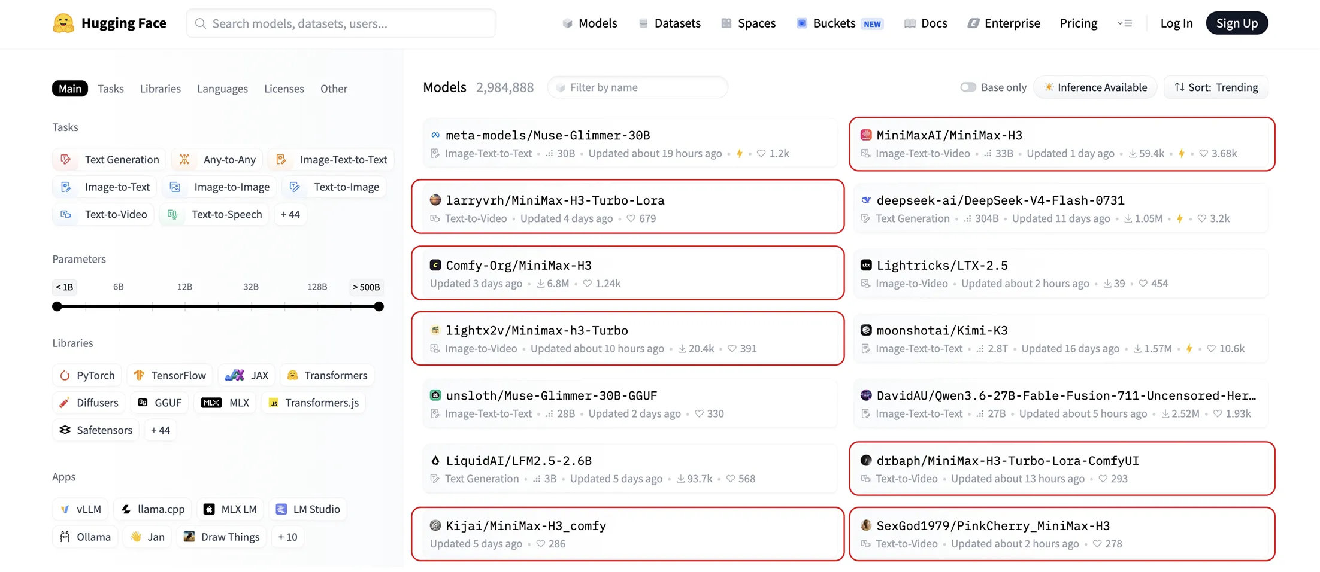Choose the Safetensors library icon
The width and height of the screenshot is (1320, 572).
pyautogui.click(x=65, y=430)
